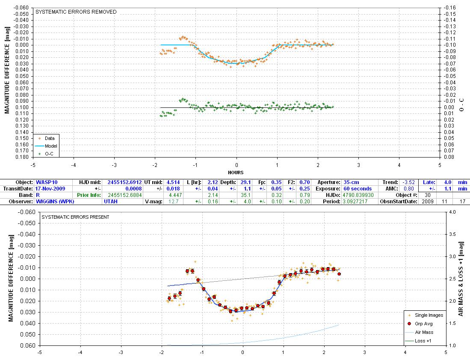470x357 pixels.
Task: Select the HJD mid value 2455152.6912
Action: pyautogui.click(x=123, y=182)
